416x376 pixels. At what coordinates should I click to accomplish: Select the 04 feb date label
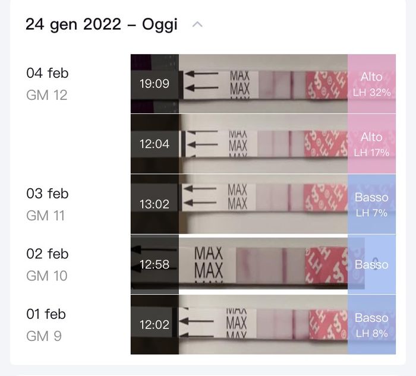pos(48,73)
